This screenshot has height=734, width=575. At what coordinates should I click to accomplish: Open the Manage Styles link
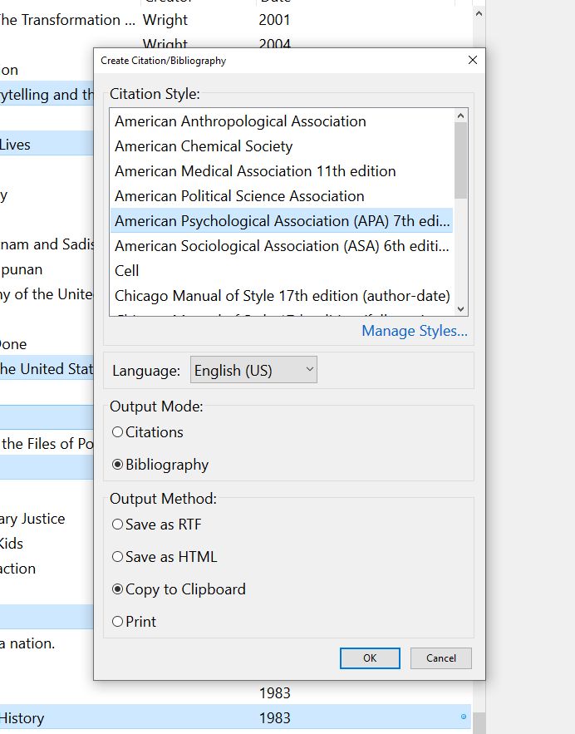click(x=415, y=331)
